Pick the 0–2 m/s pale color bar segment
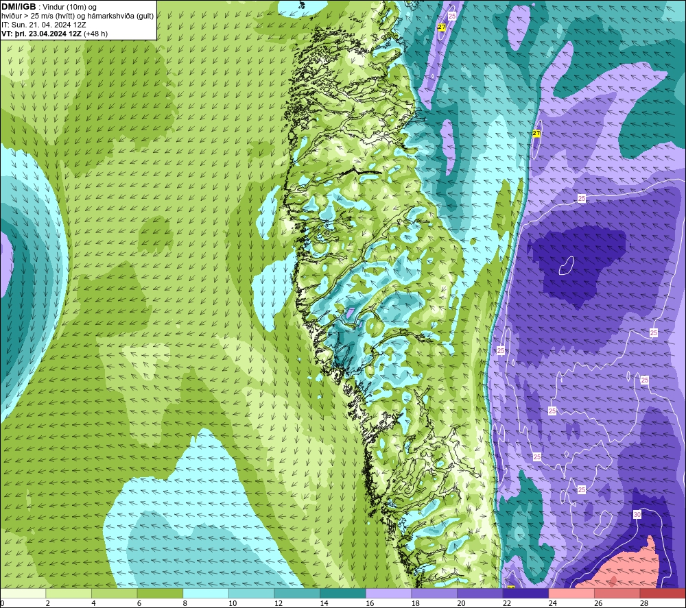This screenshot has height=608, width=686. [23, 593]
